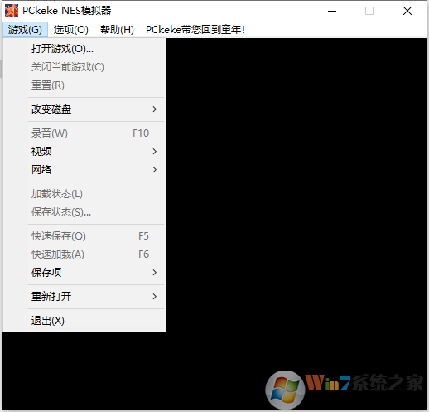Select the 重置(R) menu entry
429x412 pixels.
pos(84,85)
